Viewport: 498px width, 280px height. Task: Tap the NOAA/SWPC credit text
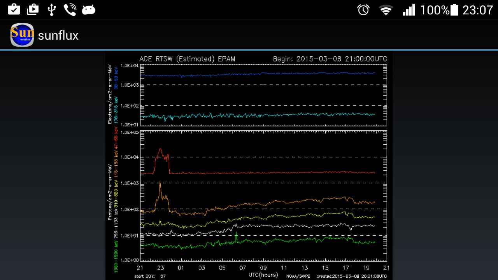298,276
